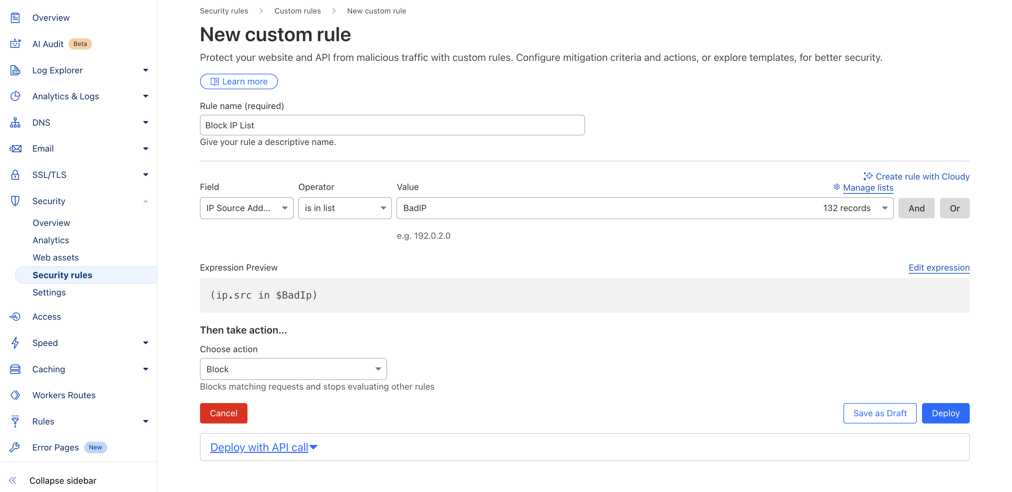Click the Speed lightning bolt icon

click(x=15, y=343)
